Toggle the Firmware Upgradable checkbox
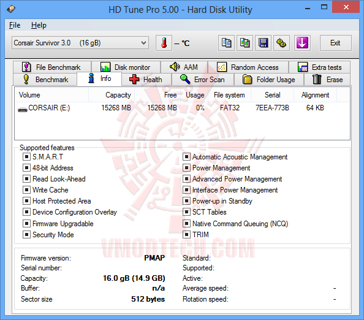Screen dimensions: 364x320 26,224
